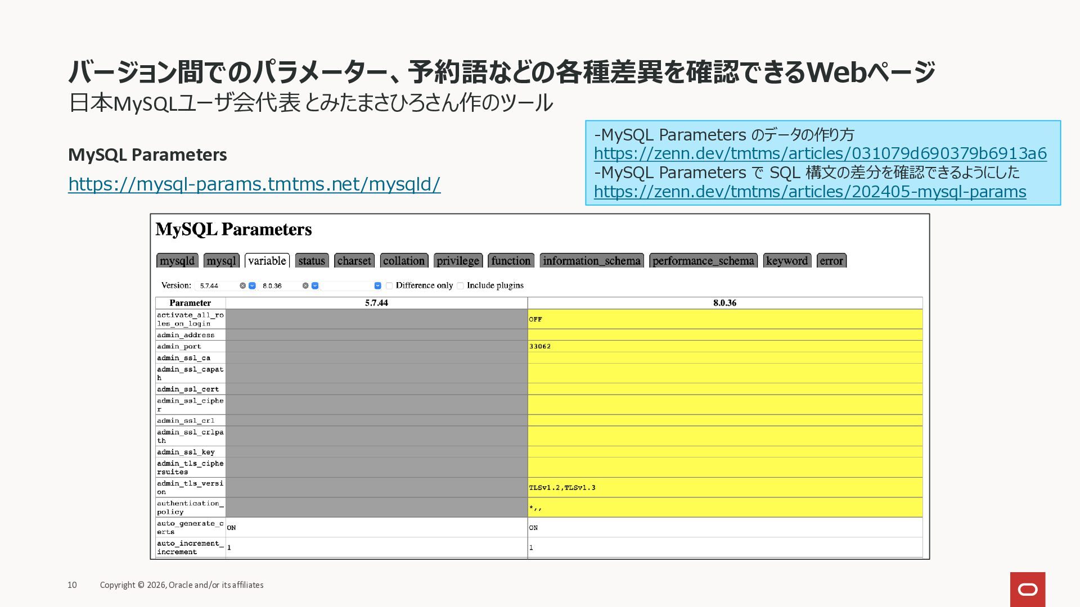
Task: Click the red Oracle logo
Action: tap(1027, 589)
